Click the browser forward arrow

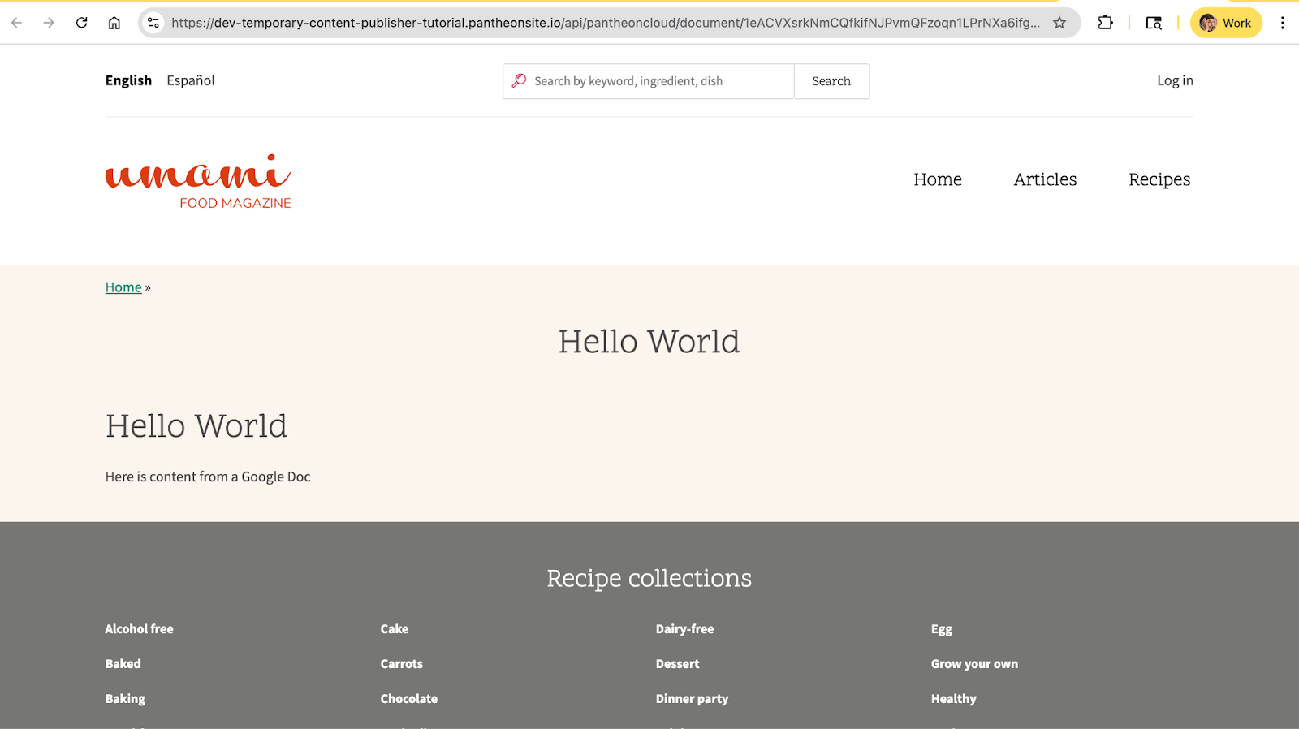click(49, 23)
